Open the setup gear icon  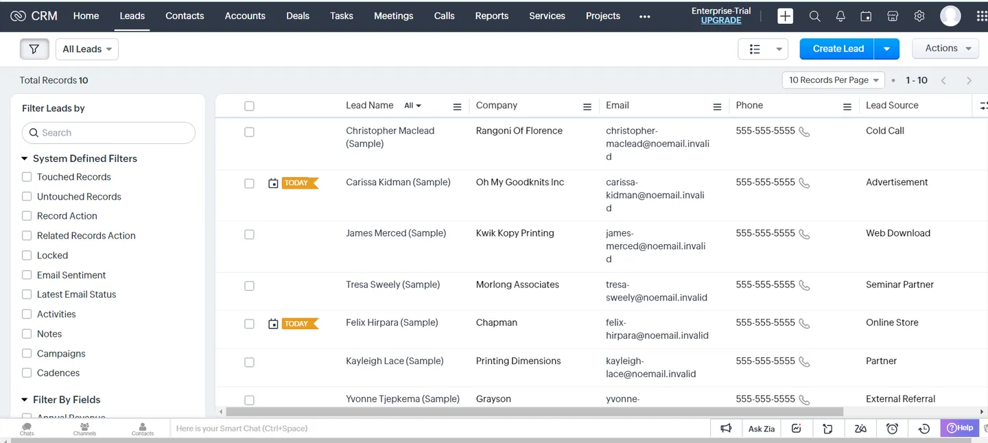pos(919,16)
